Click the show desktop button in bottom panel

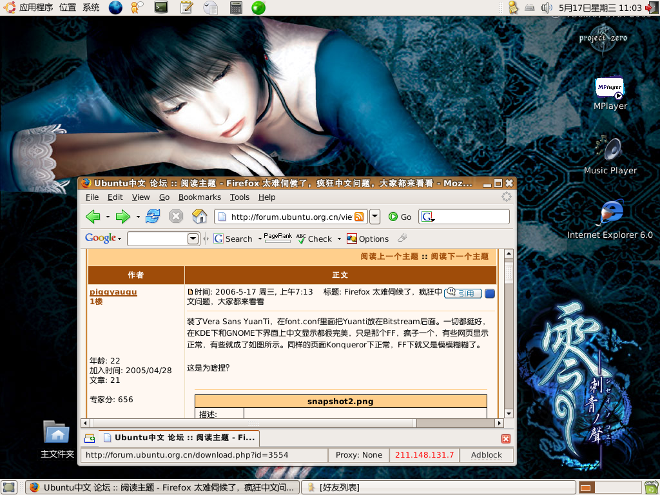(9, 487)
